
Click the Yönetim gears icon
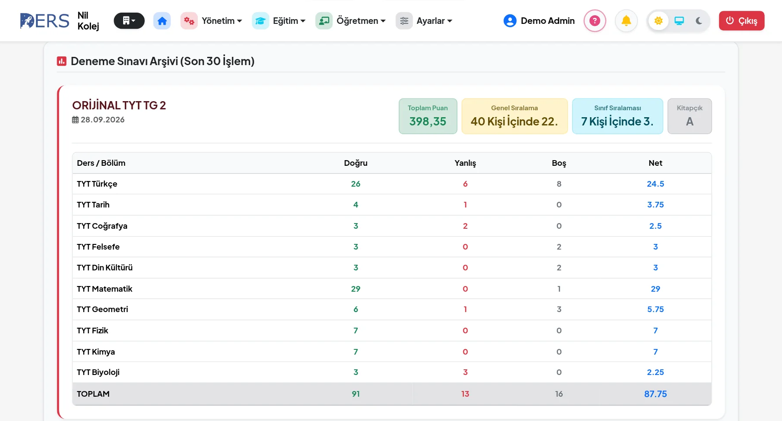[x=189, y=21]
